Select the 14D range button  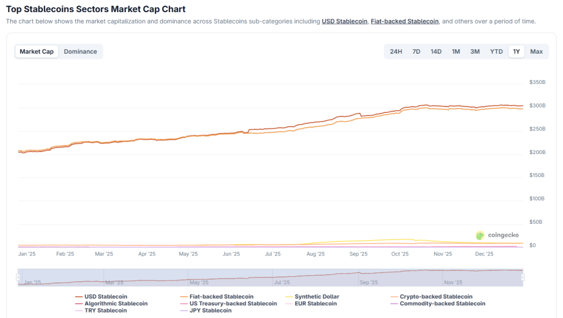[x=436, y=52]
